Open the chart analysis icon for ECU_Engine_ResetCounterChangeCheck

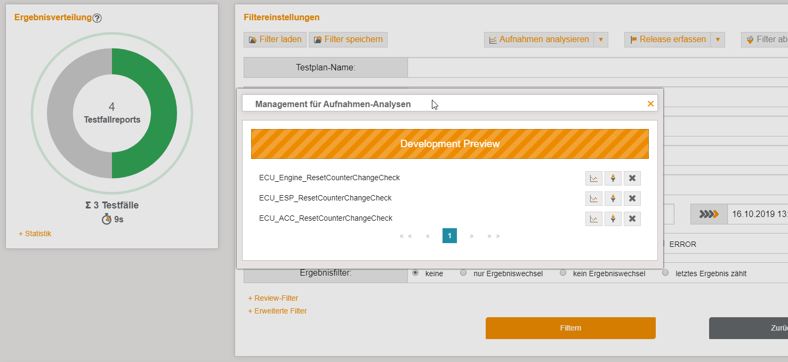point(594,178)
